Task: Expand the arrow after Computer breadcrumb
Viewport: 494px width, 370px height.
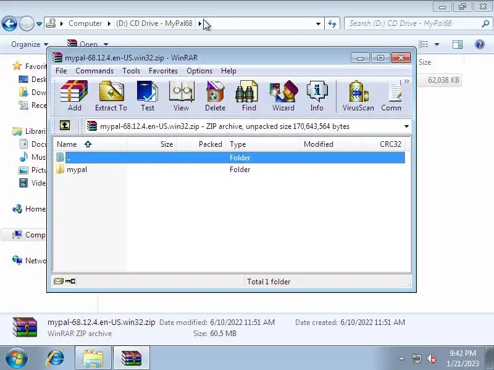Action: (x=109, y=23)
